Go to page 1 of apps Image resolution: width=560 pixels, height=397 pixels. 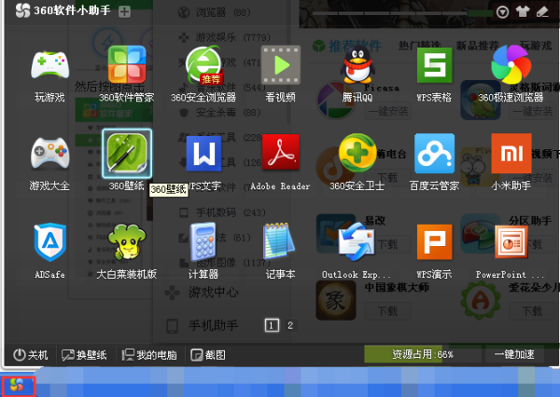[272, 325]
